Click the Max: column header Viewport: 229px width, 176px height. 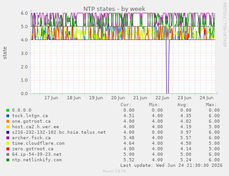pyautogui.click(x=211, y=105)
